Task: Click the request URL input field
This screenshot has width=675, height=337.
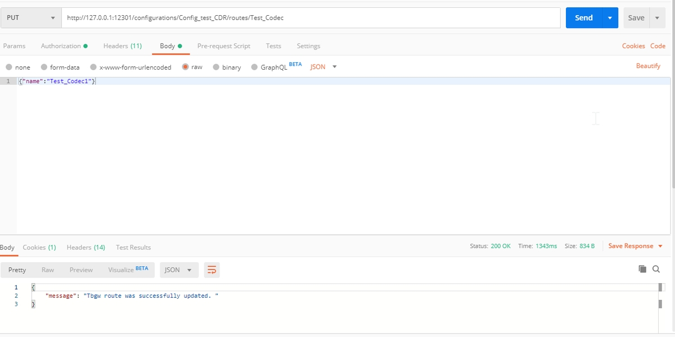Action: coord(309,18)
